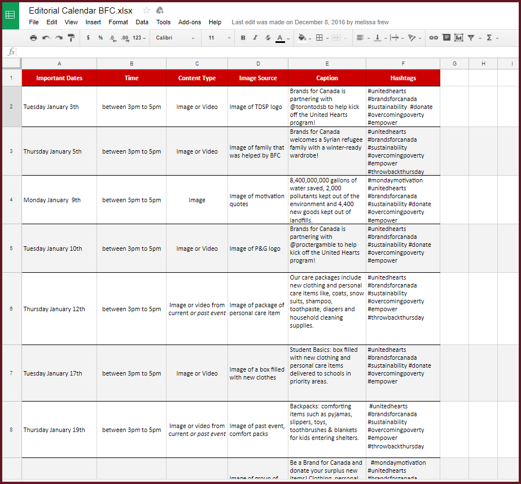521x484 pixels.
Task: Toggle bold formatting
Action: [x=243, y=38]
